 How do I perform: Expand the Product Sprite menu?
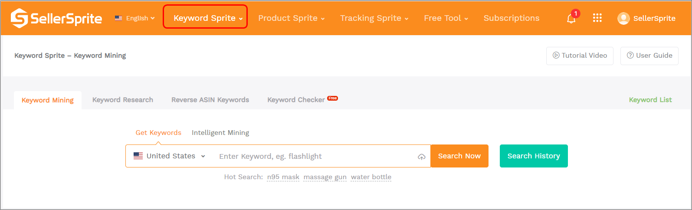click(x=291, y=18)
